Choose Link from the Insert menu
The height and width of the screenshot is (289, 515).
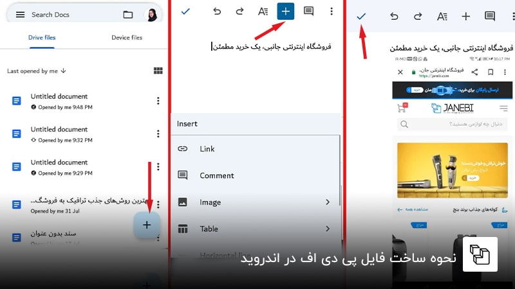click(x=256, y=149)
